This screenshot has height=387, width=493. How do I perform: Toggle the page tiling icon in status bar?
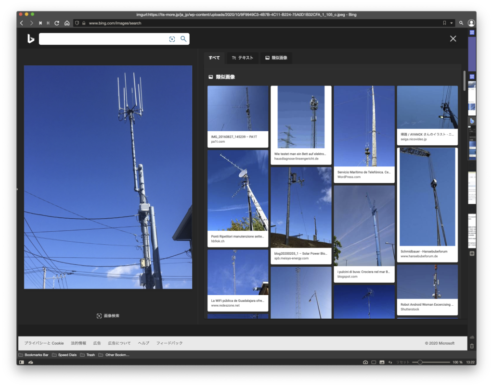point(374,362)
